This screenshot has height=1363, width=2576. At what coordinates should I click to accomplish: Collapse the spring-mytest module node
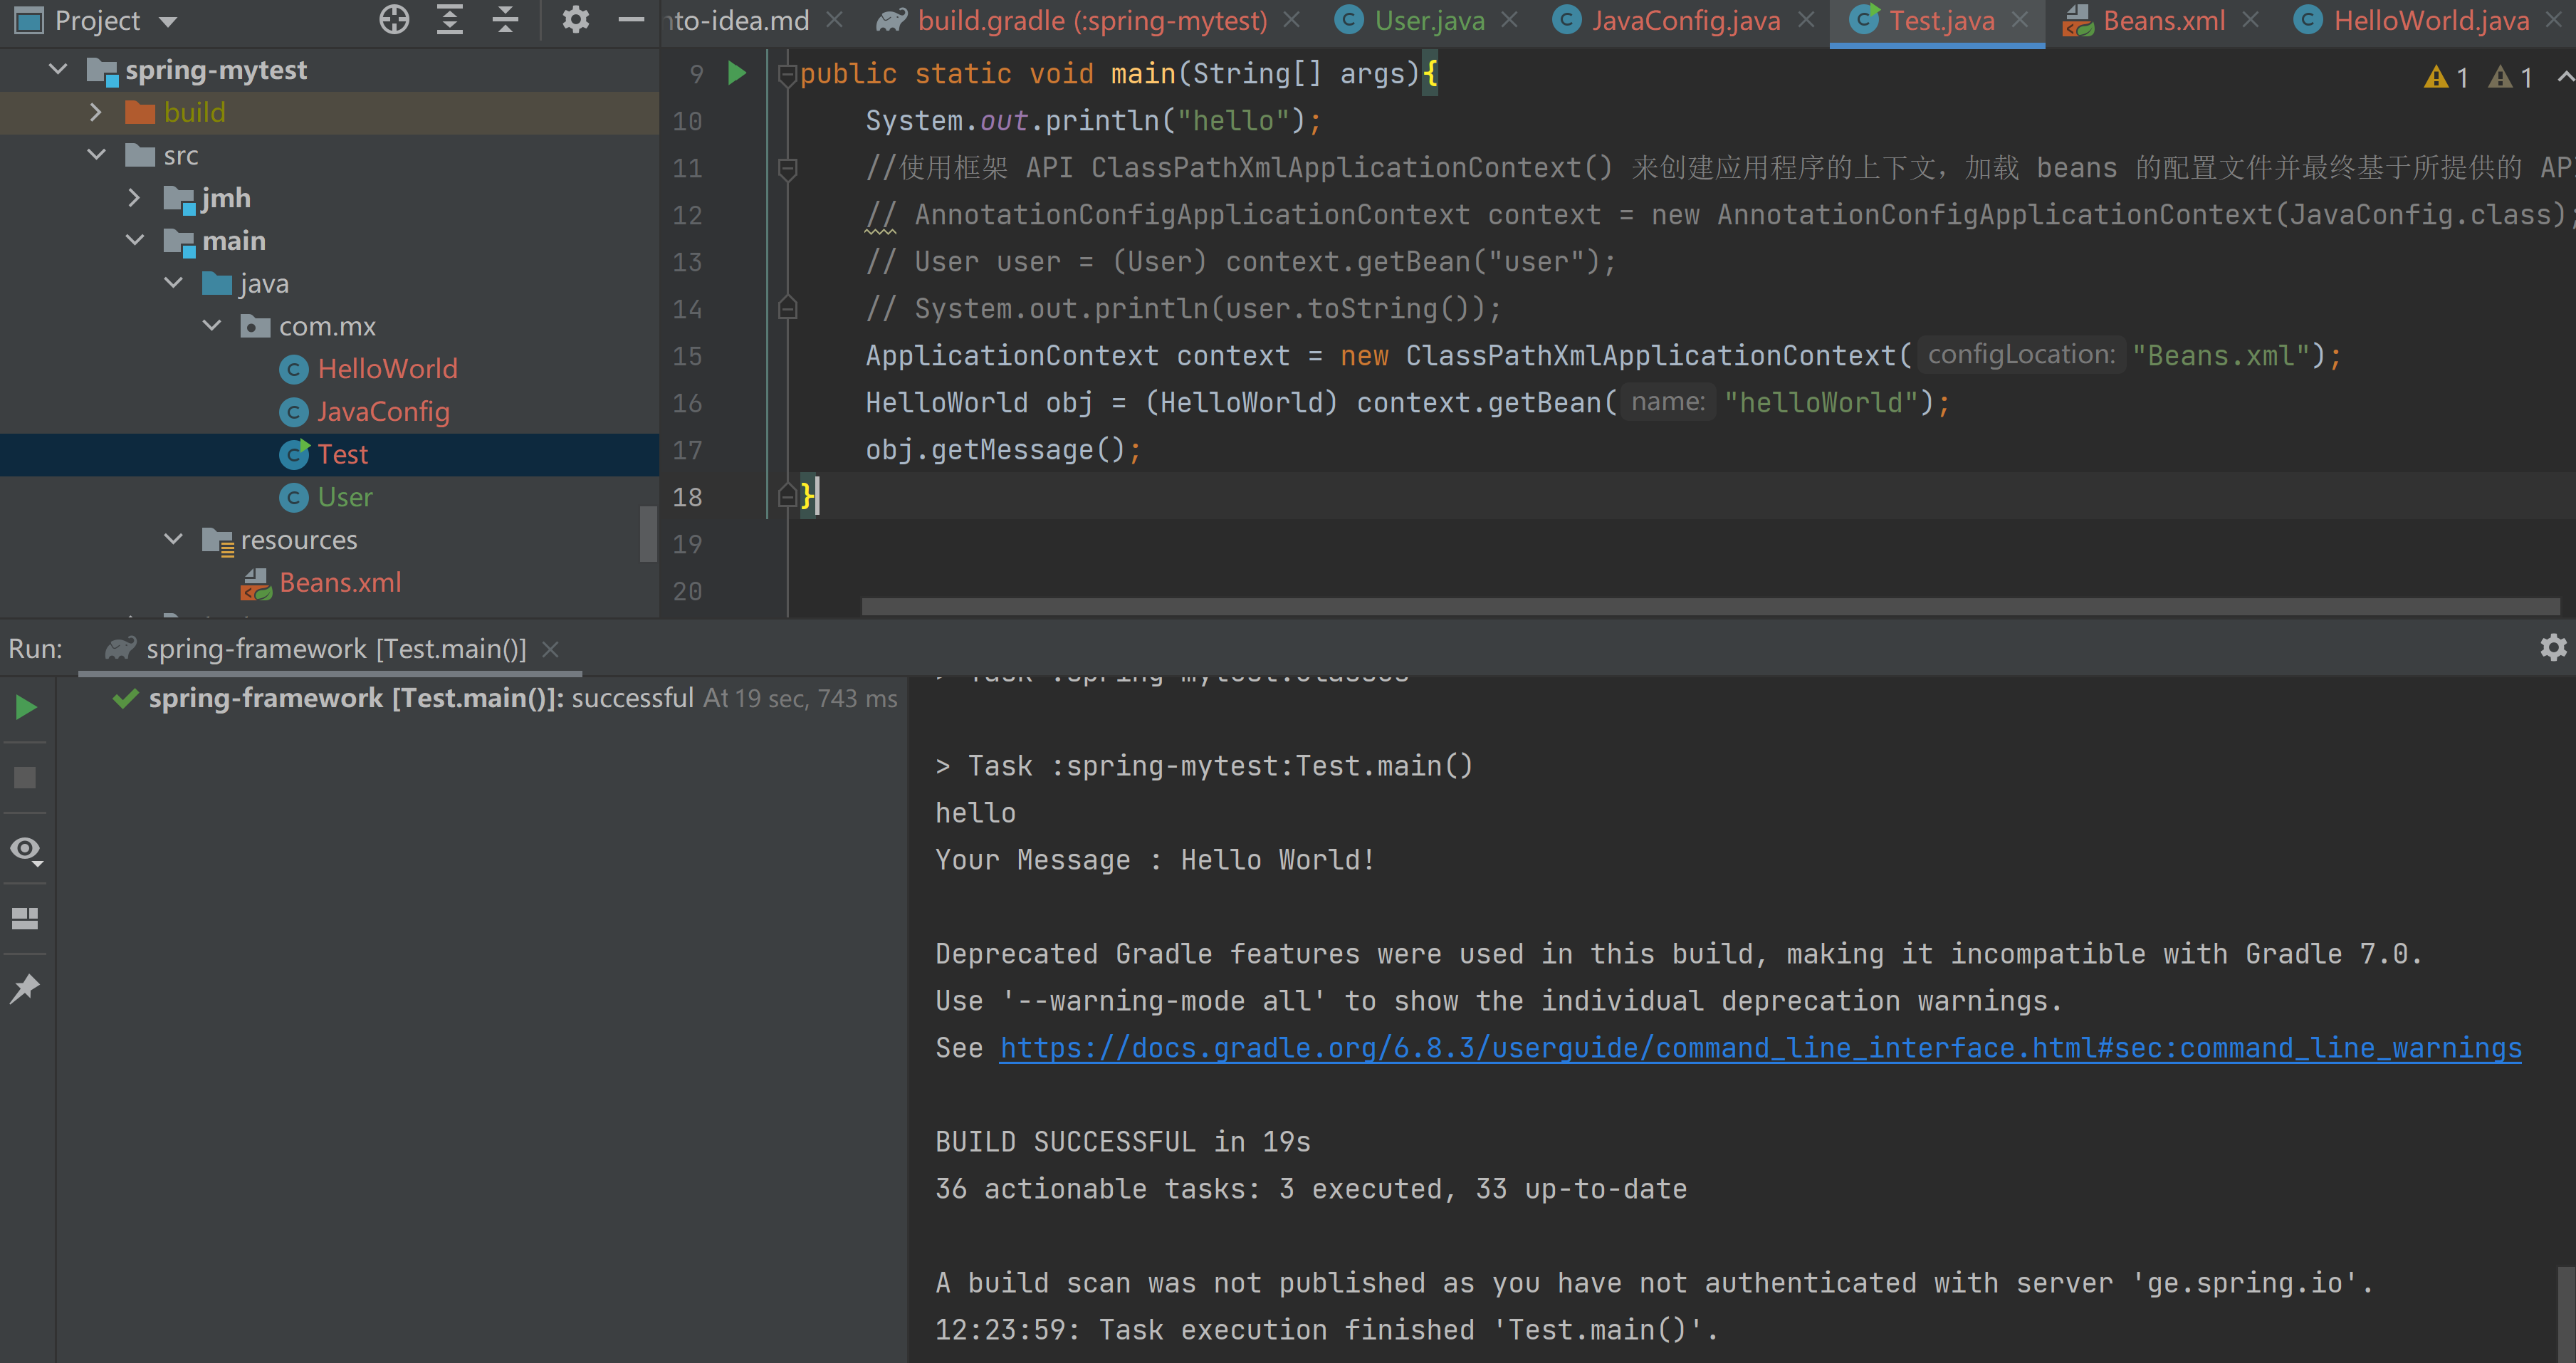58,69
